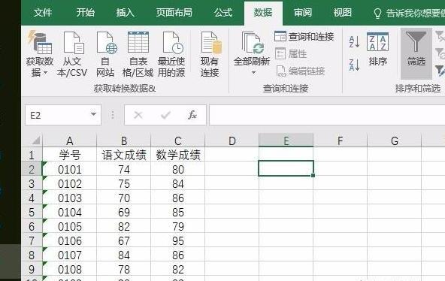Viewport: 445px width, 281px height.
Task: Expand the 全部刷新 dropdown arrow
Action: pos(253,73)
